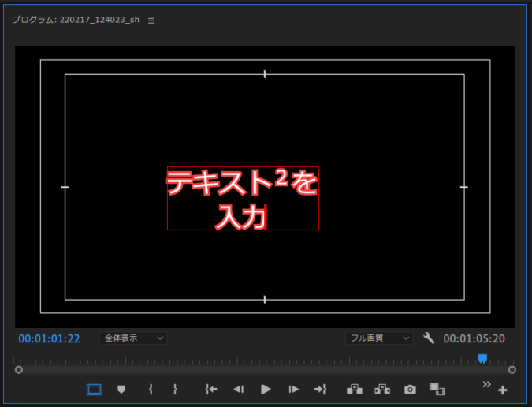The height and width of the screenshot is (407, 532).
Task: Open the program monitor panel menu
Action: 151,21
